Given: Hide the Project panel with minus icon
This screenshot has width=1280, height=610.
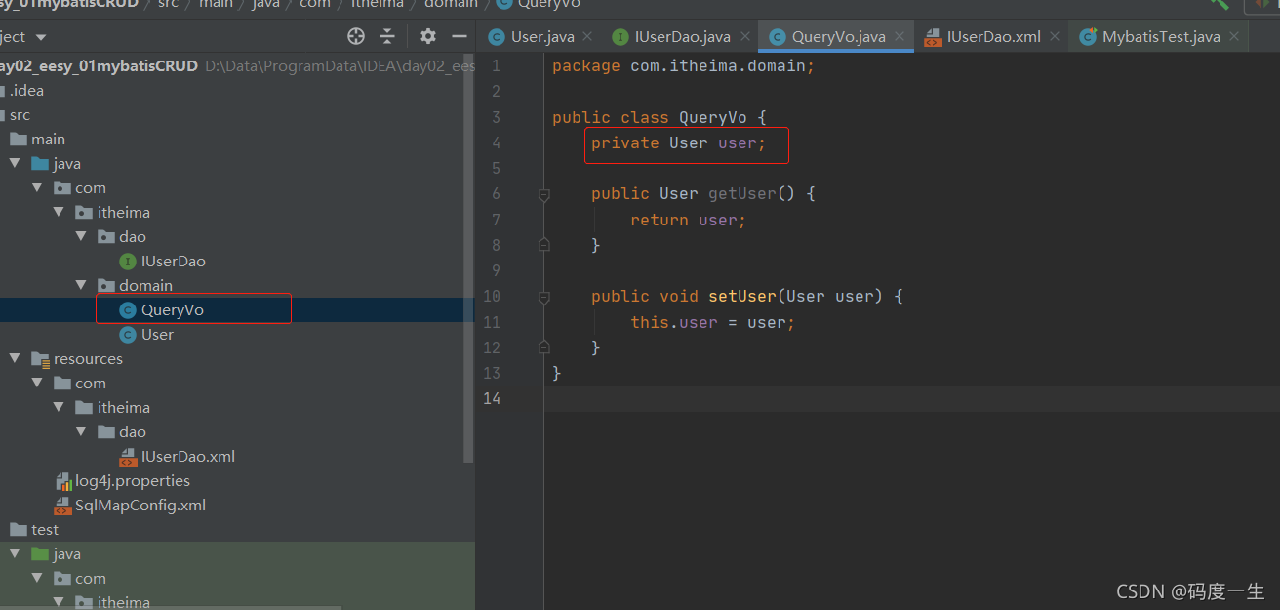Looking at the screenshot, I should coord(460,36).
